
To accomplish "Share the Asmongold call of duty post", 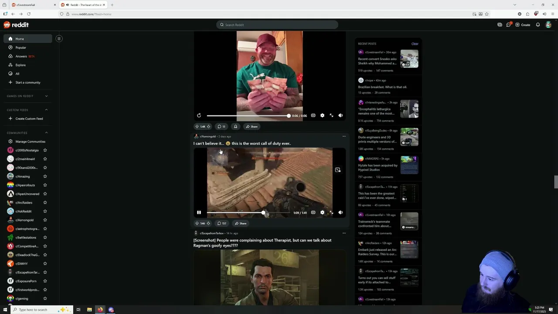I will click(240, 223).
